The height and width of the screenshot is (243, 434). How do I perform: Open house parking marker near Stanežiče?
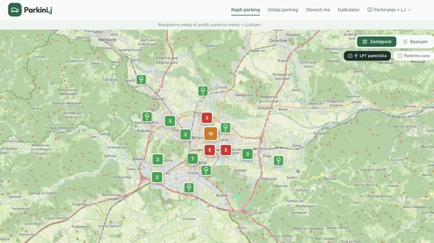pos(141,80)
